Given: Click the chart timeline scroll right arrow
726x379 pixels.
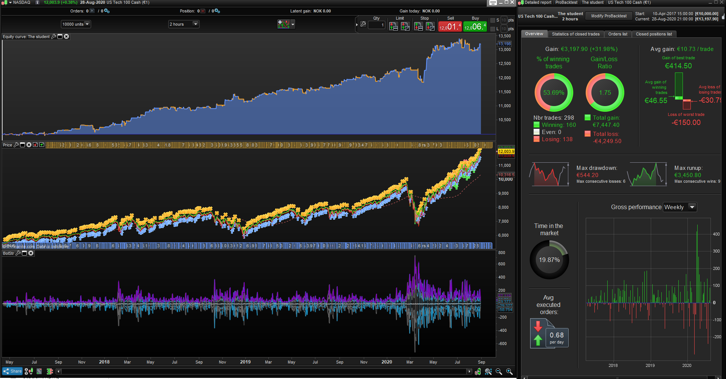Looking at the screenshot, I should click(x=469, y=371).
